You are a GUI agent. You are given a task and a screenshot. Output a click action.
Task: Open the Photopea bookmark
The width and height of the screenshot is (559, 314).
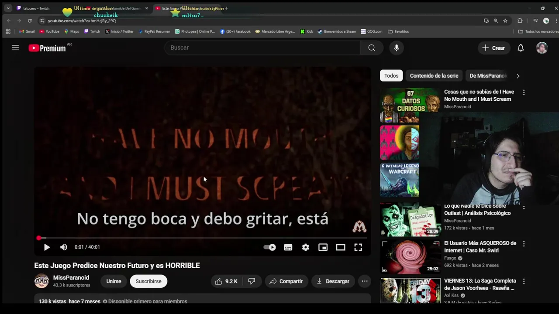(x=195, y=31)
